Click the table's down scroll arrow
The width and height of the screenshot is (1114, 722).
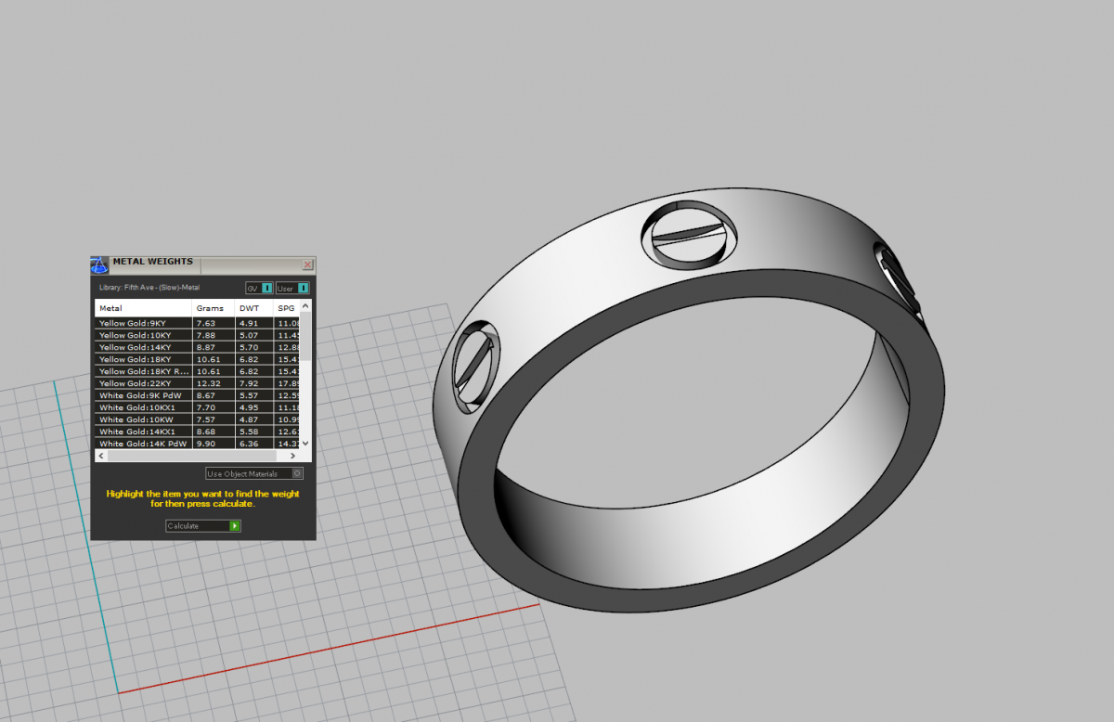[x=306, y=445]
